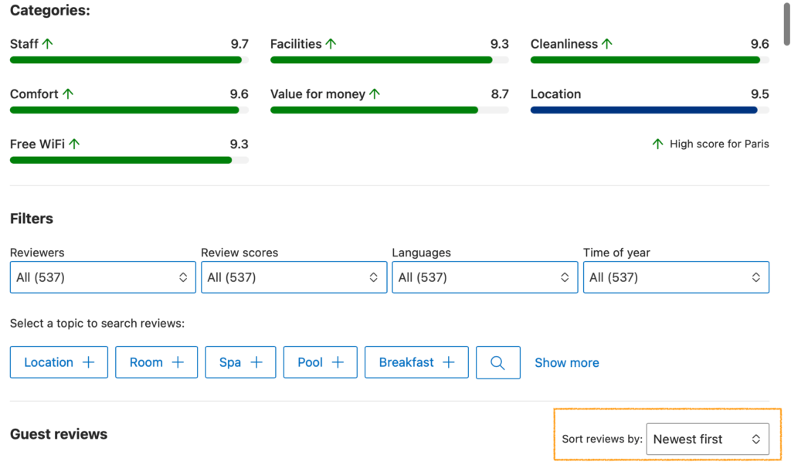The width and height of the screenshot is (791, 465).
Task: Click the Cleanliness category label
Action: [564, 44]
